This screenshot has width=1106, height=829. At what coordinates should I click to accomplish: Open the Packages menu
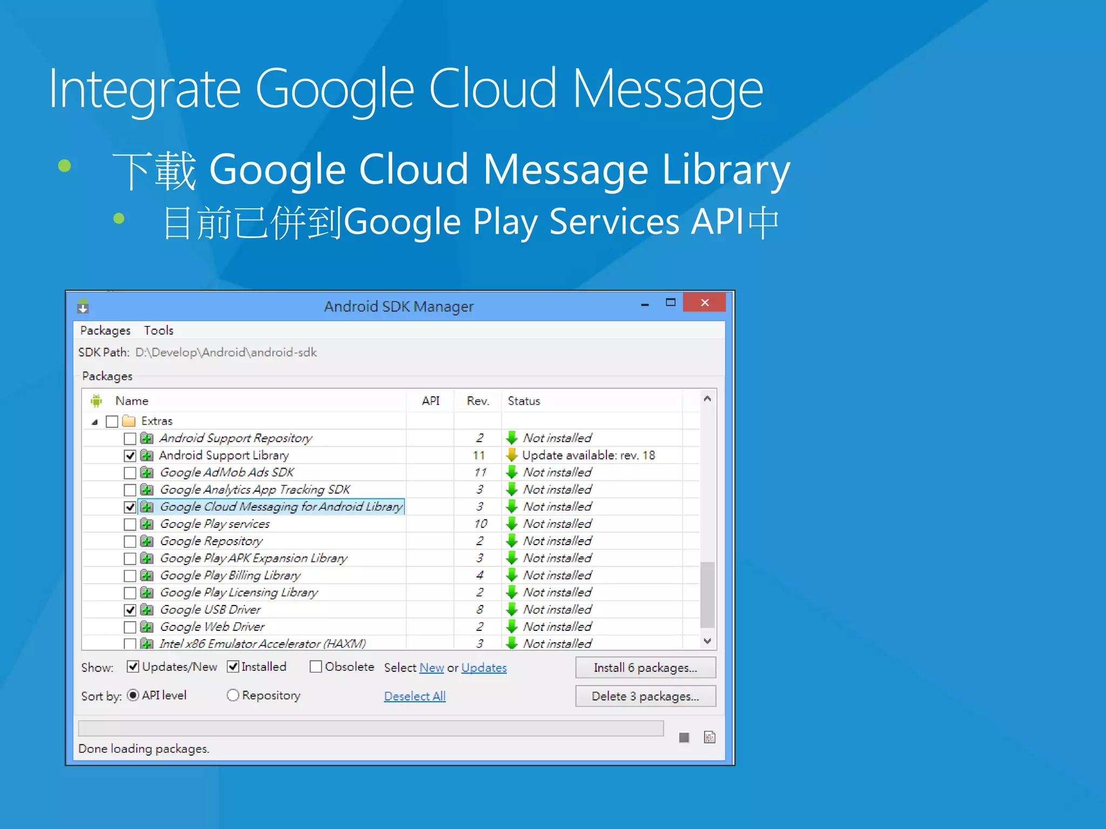point(105,330)
